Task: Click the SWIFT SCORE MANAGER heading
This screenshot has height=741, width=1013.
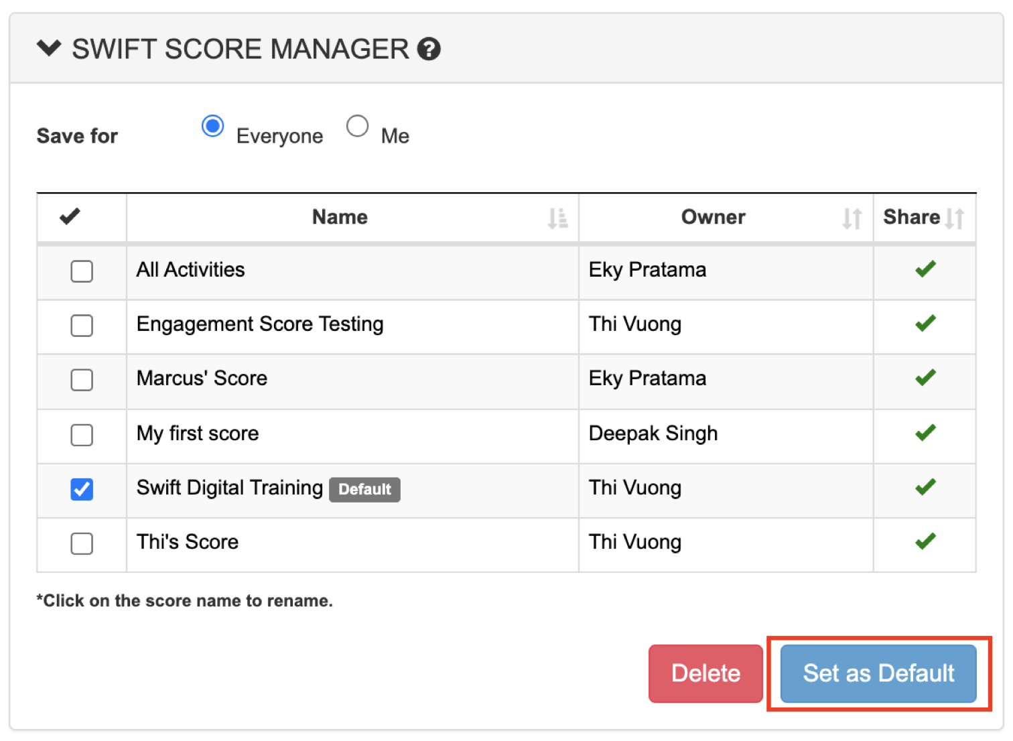Action: pyautogui.click(x=241, y=49)
